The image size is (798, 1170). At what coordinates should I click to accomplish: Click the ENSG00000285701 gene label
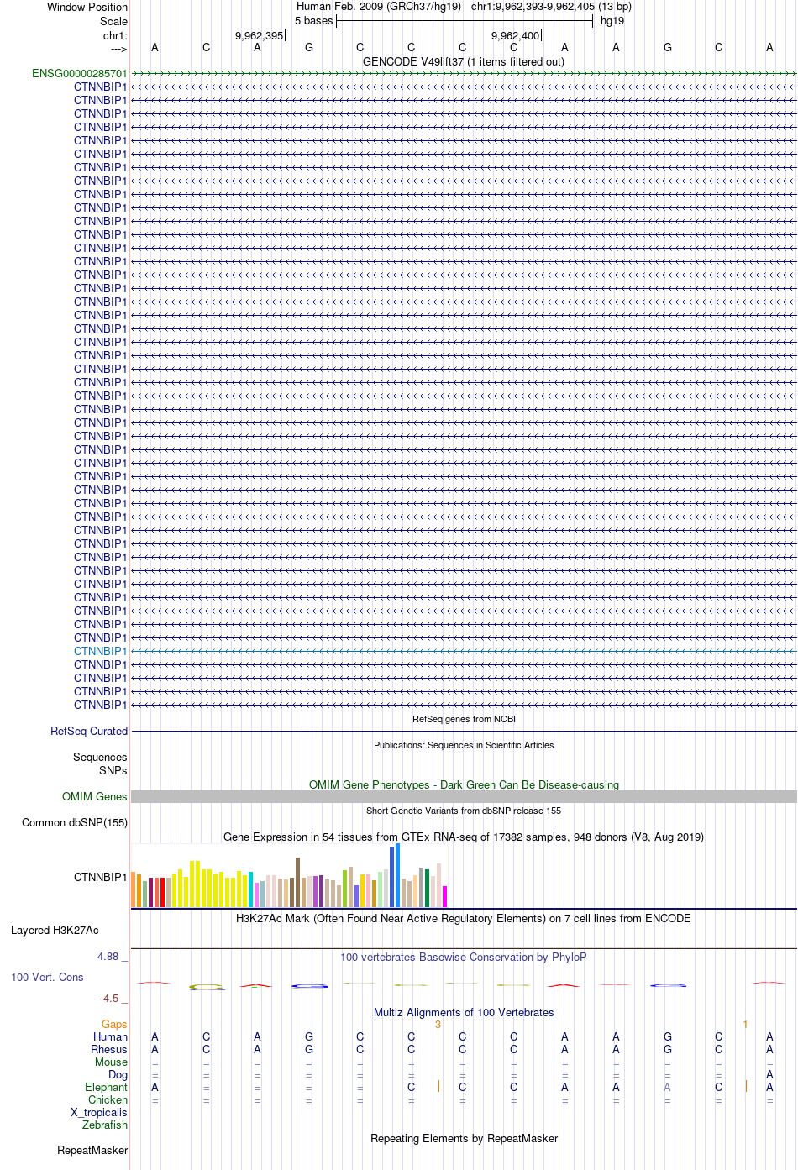80,73
